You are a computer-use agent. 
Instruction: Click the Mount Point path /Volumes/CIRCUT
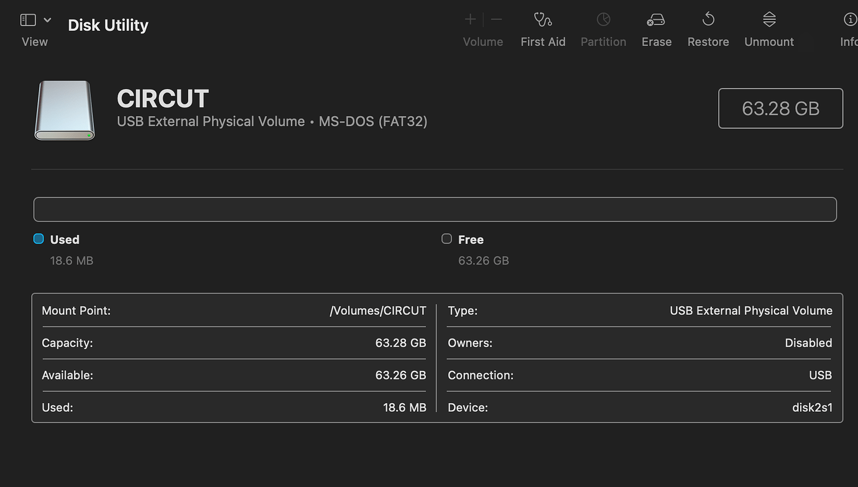[377, 311]
